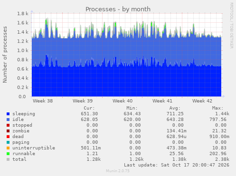This screenshot has height=176, width=236.
Task: Click runnable current value 1.21
Action: (92, 154)
